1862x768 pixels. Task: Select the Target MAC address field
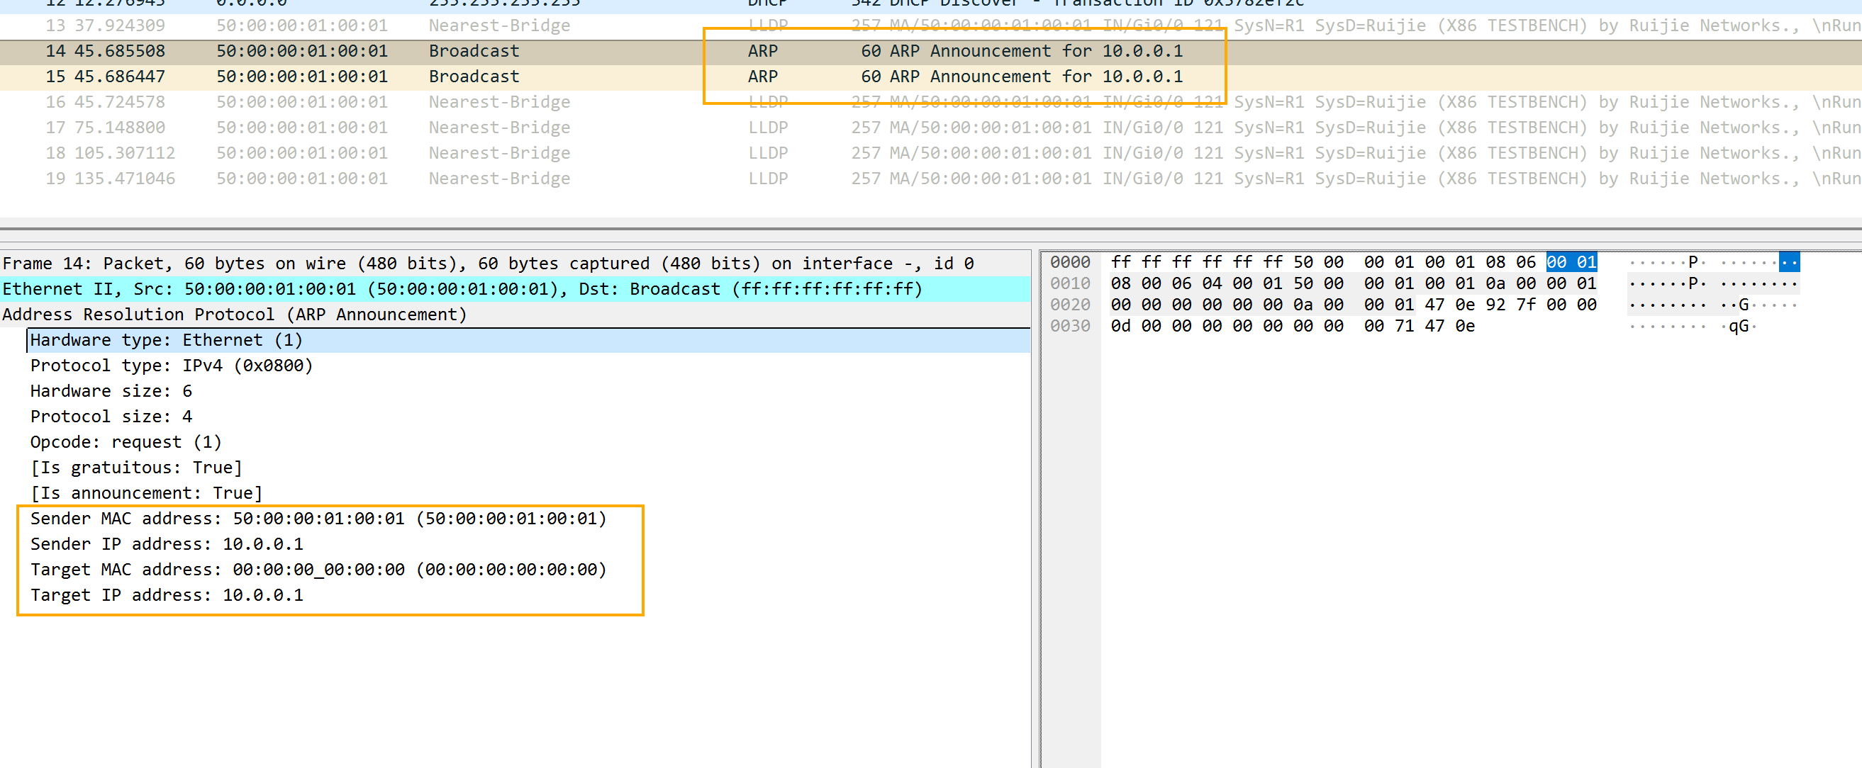click(x=318, y=570)
